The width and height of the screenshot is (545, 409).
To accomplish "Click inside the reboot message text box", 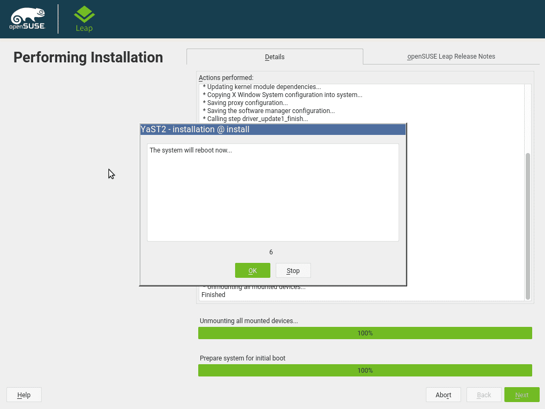I will pos(273,193).
